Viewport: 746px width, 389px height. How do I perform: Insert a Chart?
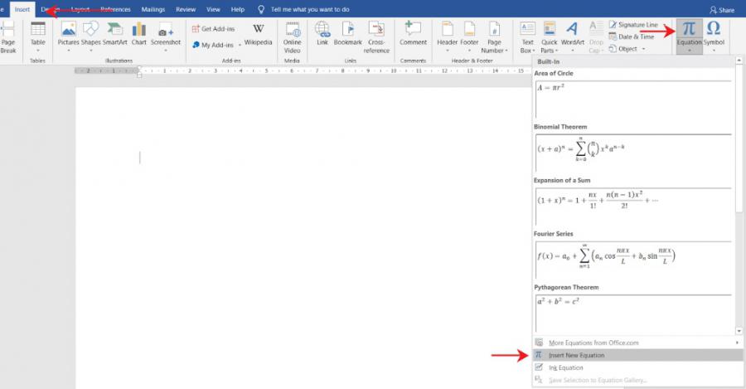pos(139,34)
